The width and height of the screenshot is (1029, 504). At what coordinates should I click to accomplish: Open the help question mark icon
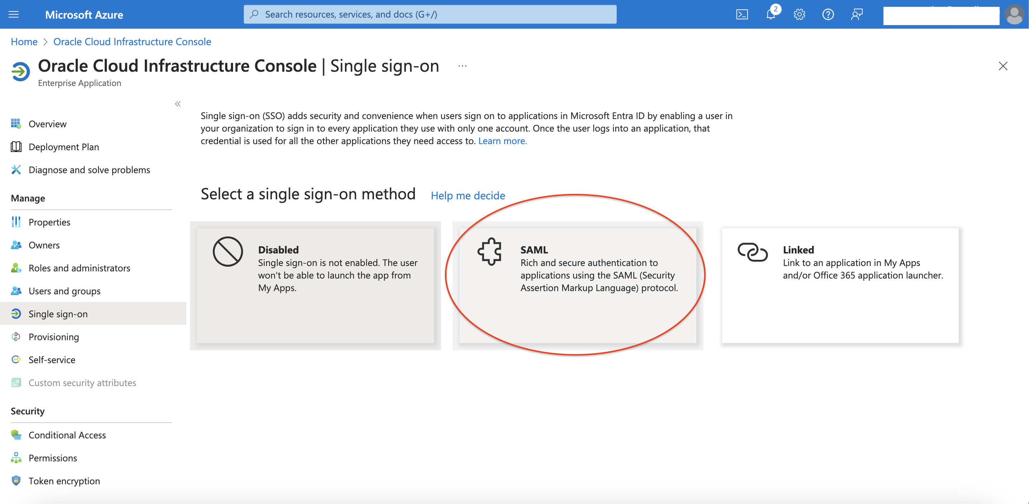pos(828,14)
